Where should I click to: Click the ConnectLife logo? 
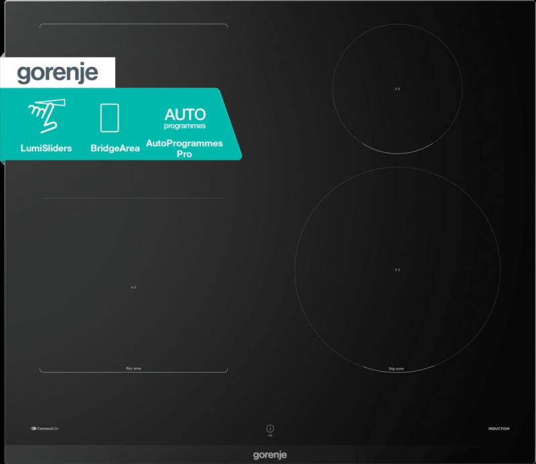[45, 429]
